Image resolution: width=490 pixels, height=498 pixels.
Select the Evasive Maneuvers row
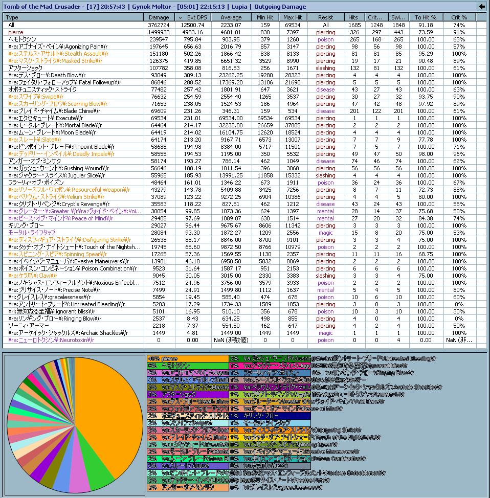(x=244, y=261)
